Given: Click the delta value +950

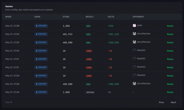Looking at the screenshot, I should click(111, 26).
